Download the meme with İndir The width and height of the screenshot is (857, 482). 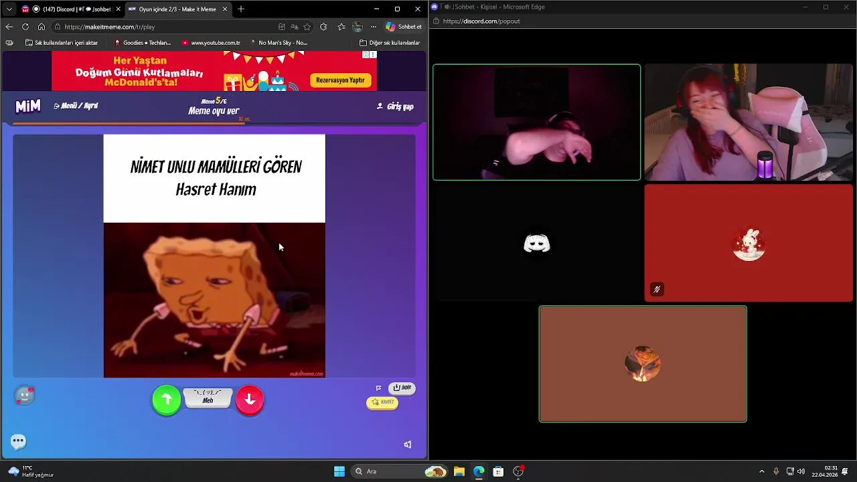tap(402, 388)
